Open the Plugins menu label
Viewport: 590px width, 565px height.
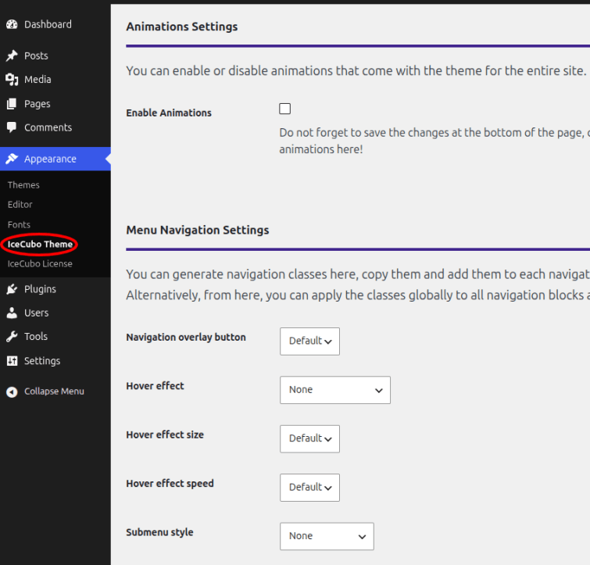pyautogui.click(x=40, y=289)
